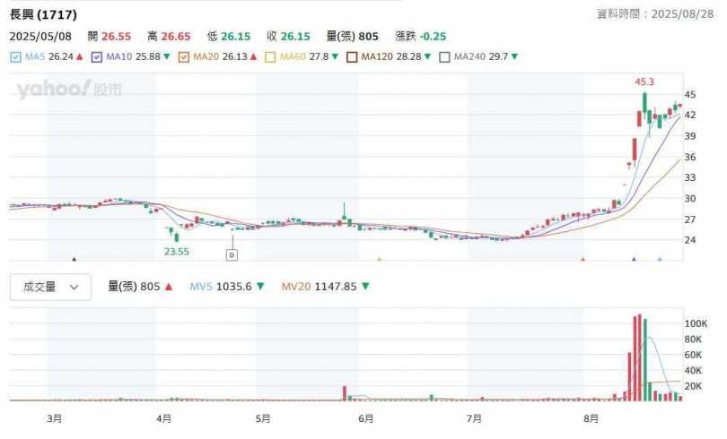Toggle the MA10 moving average checkbox

click(x=96, y=57)
